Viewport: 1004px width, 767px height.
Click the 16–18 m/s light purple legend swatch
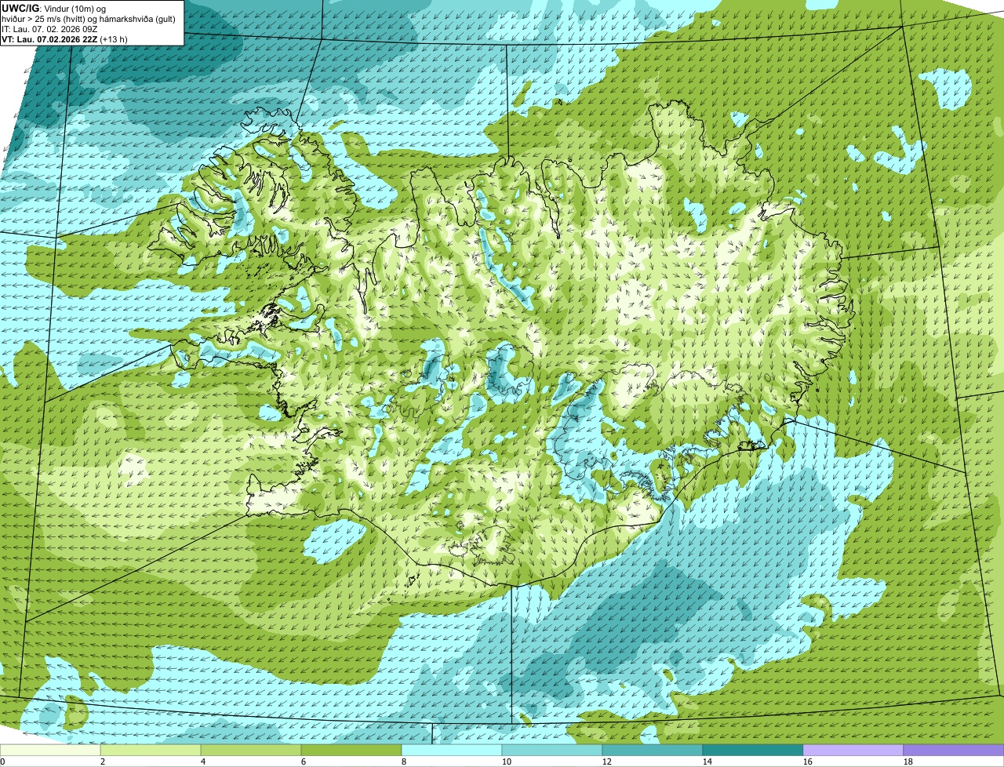tap(853, 751)
